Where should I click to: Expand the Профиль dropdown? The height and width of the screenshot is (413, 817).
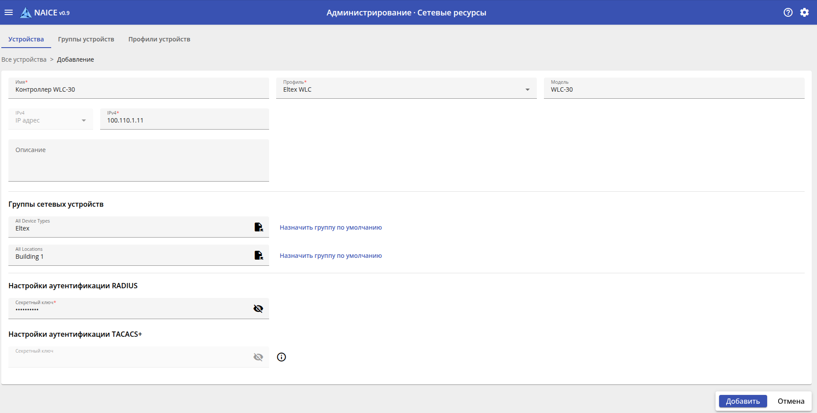527,89
